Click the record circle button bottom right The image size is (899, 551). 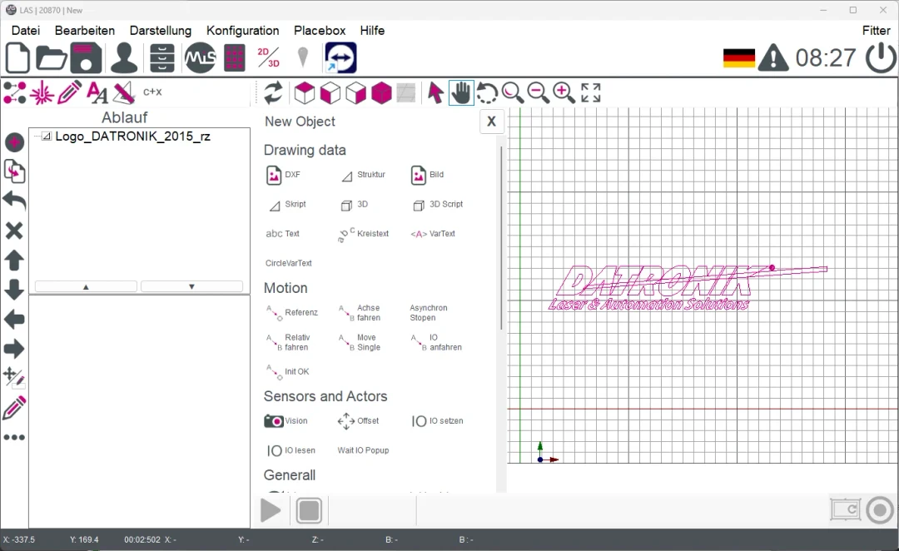[x=879, y=509]
